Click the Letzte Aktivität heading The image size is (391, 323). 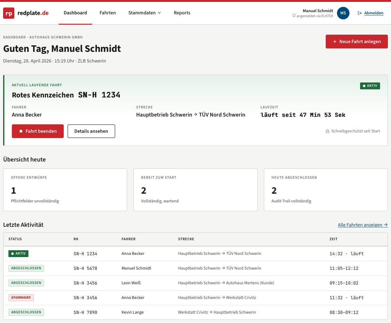click(x=23, y=225)
